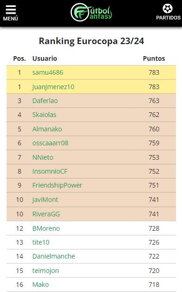Select teimojon from ranking list
The height and width of the screenshot is (292, 182).
pyautogui.click(x=45, y=271)
